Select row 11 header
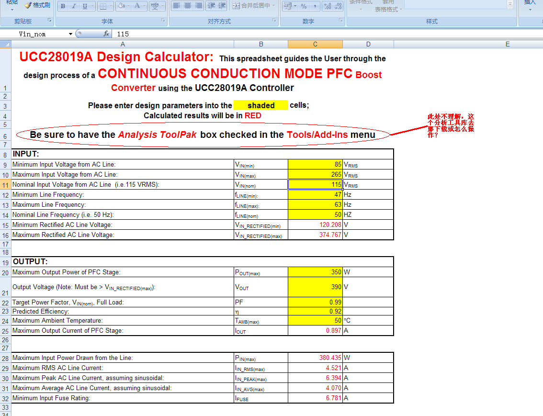 (x=6, y=185)
